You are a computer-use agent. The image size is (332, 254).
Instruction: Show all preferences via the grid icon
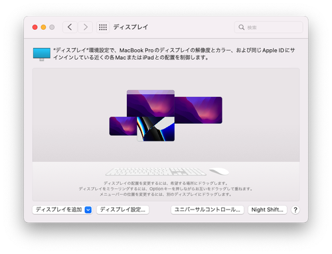pos(103,27)
